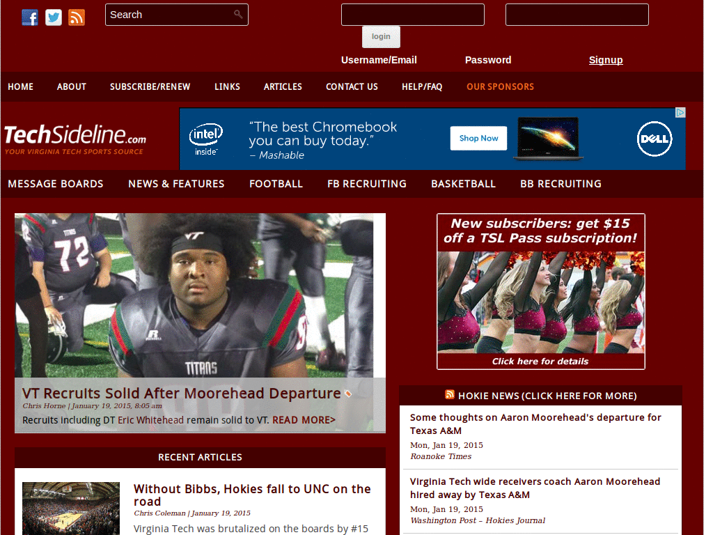Open the BASKETBALL section
The height and width of the screenshot is (535, 713).
point(463,184)
